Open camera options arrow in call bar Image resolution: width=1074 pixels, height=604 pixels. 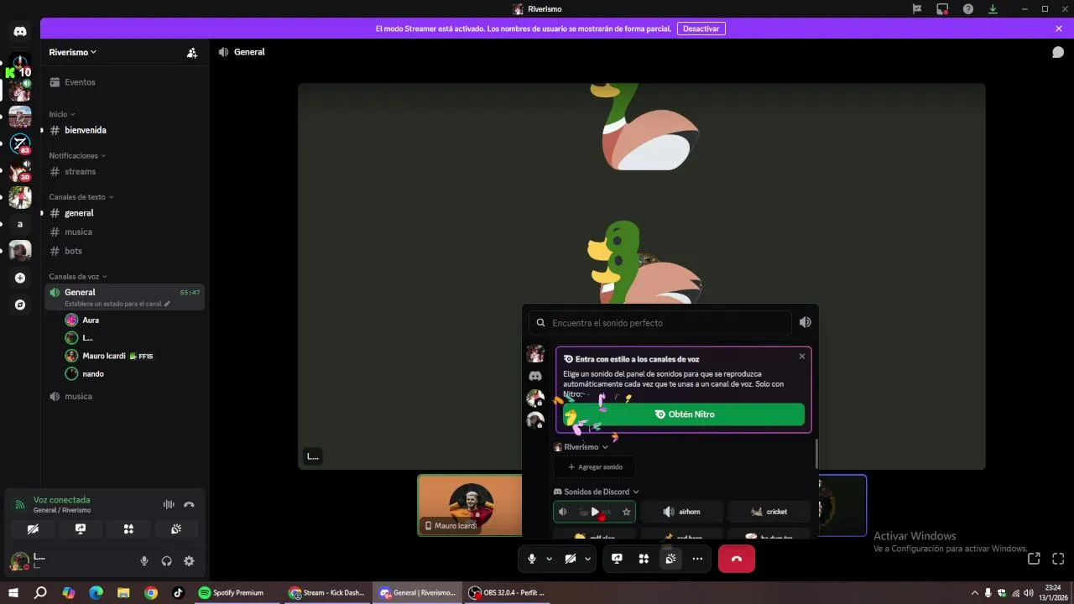pyautogui.click(x=588, y=559)
